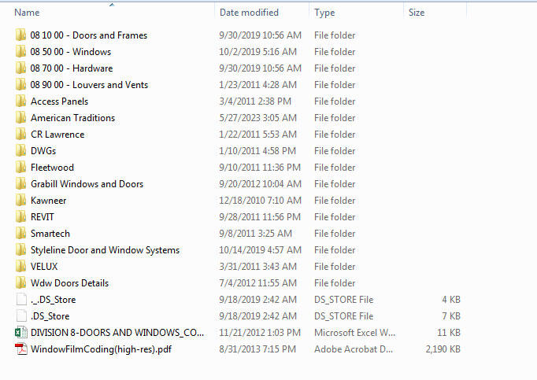Click the blank file icon for ._.DS_Store
This screenshot has width=537, height=380.
click(21, 299)
